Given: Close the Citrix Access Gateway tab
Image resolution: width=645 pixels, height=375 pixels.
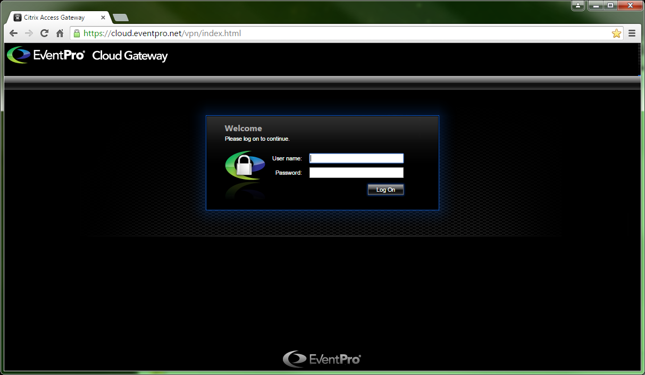Looking at the screenshot, I should click(103, 18).
